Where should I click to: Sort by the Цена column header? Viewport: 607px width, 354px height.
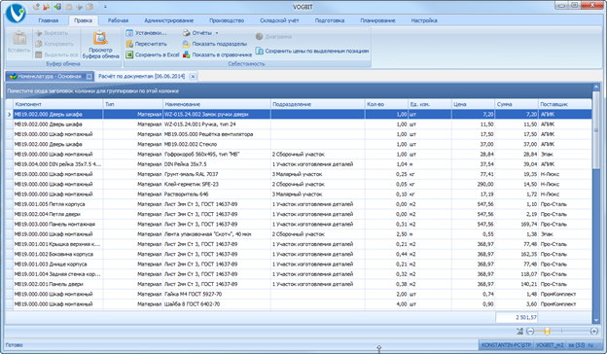coord(474,104)
